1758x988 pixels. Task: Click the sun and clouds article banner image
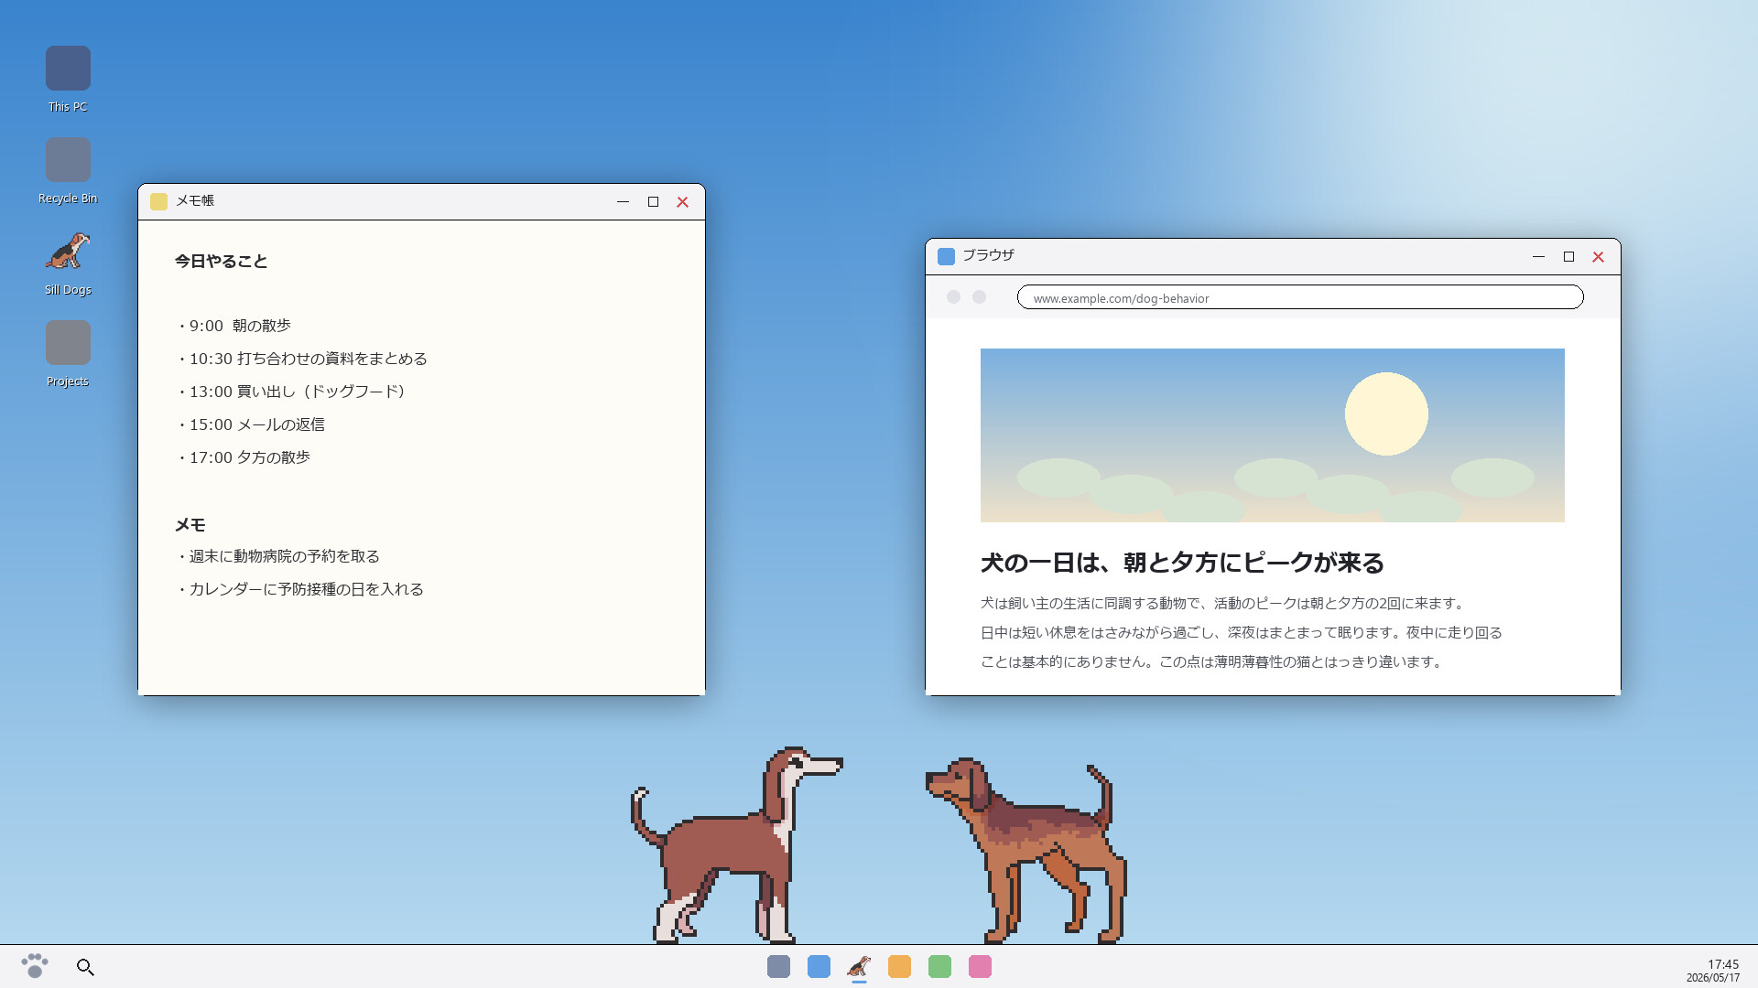[1272, 435]
